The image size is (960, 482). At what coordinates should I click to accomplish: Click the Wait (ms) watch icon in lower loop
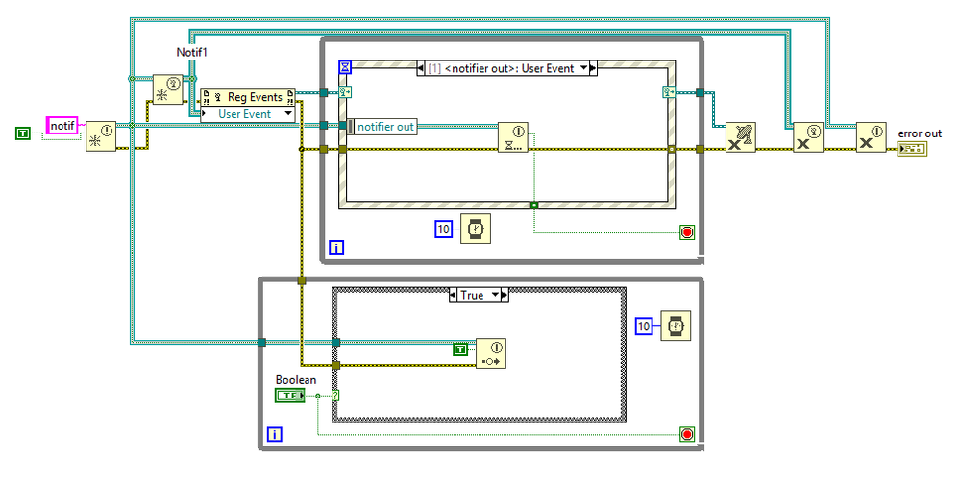676,326
